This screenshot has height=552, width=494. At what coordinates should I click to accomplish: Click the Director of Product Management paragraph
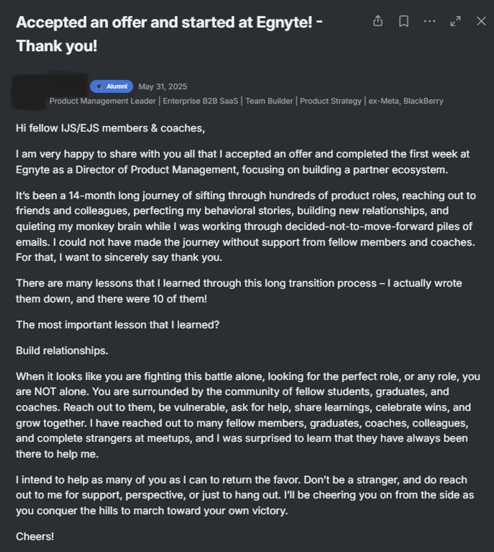coord(243,162)
